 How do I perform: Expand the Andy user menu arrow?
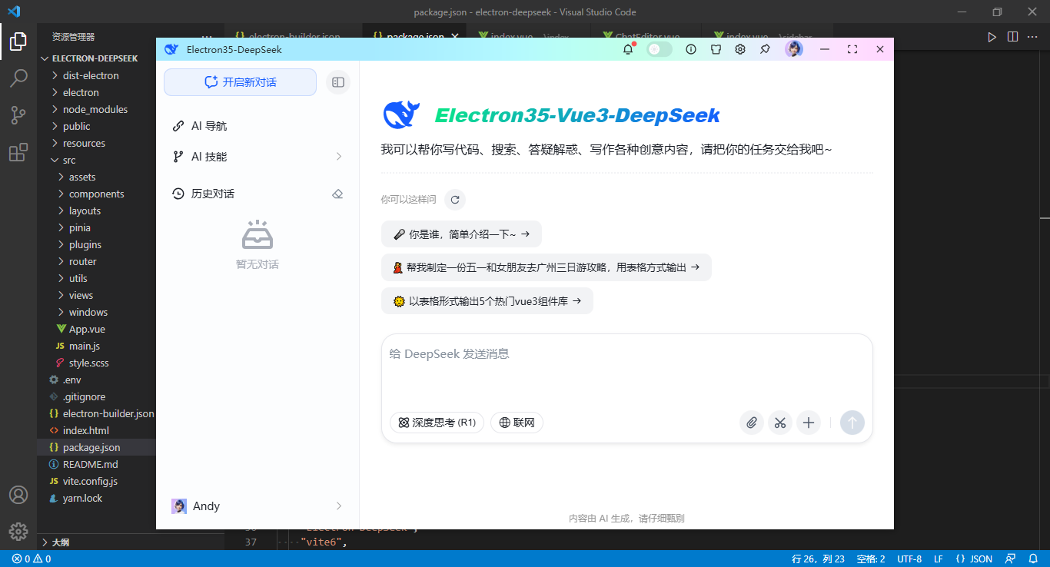point(339,506)
